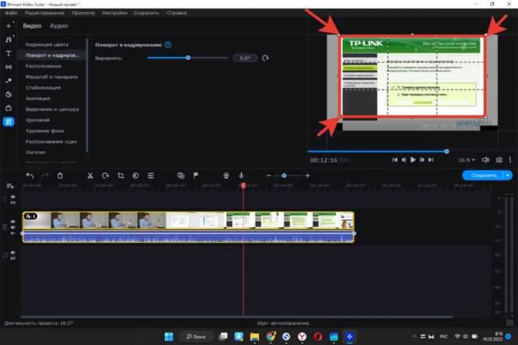Screen dimensions: 518x345
Task: Open the 16:9 aspect ratio dropdown
Action: pyautogui.click(x=467, y=159)
